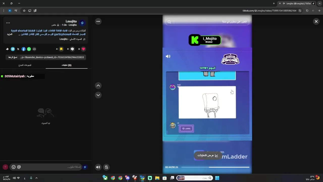Mute the video from the bottom speaker button
The image size is (323, 182).
98,167
